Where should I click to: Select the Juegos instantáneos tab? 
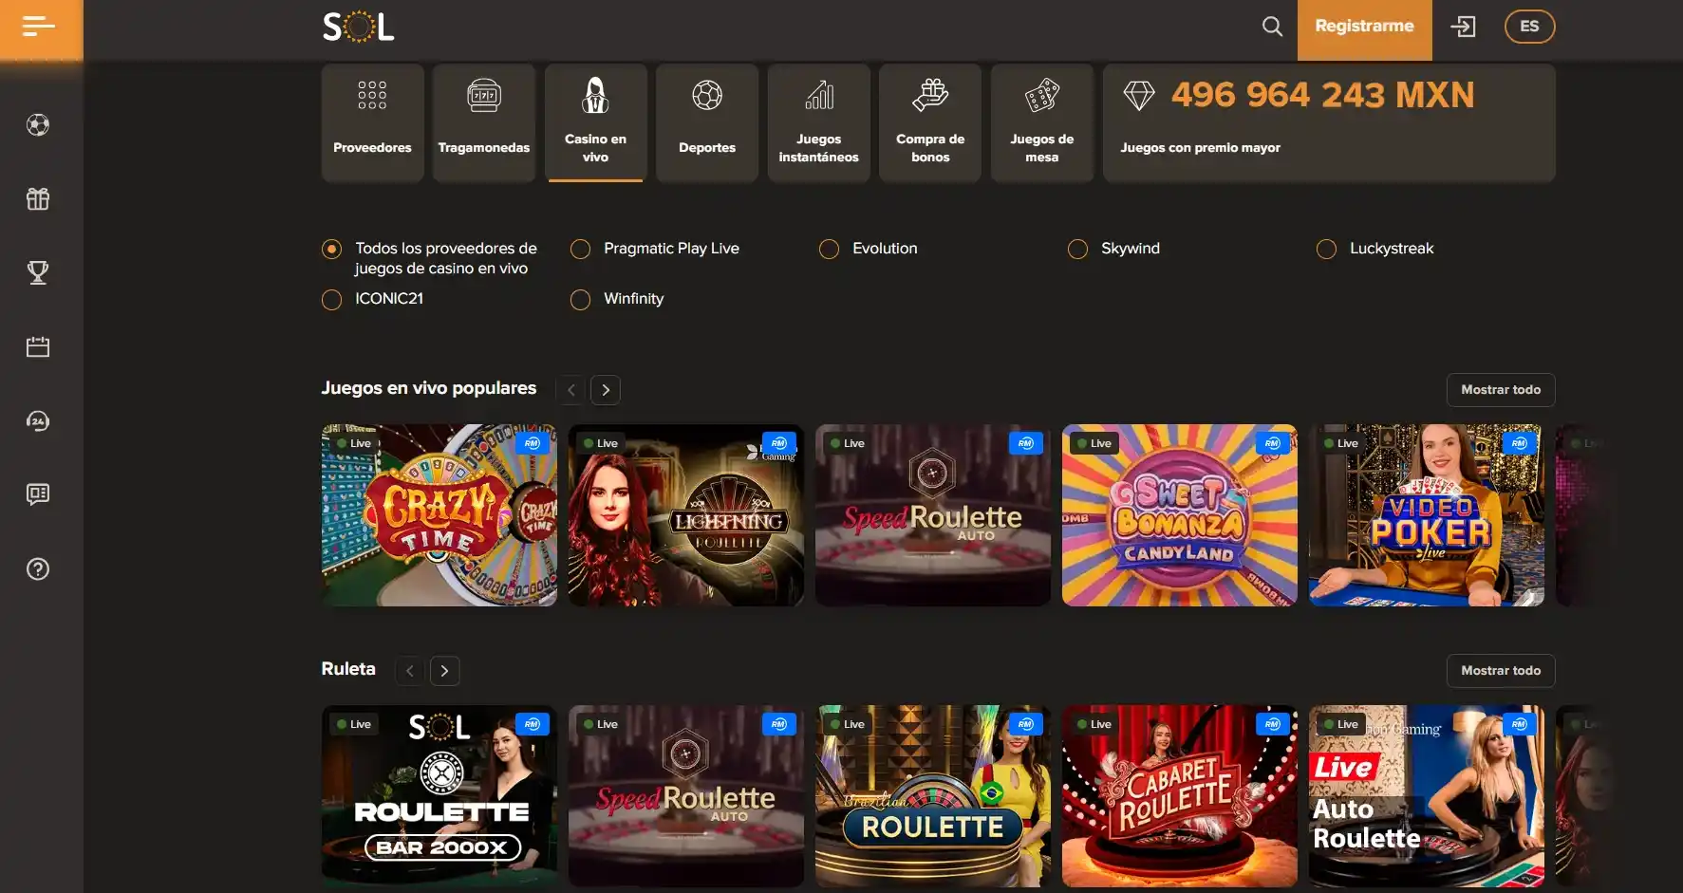(x=818, y=122)
